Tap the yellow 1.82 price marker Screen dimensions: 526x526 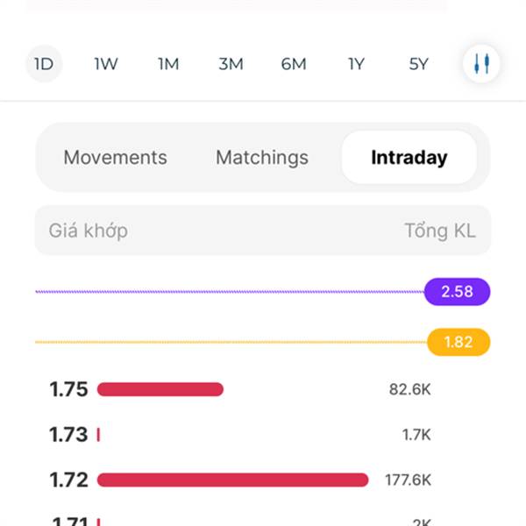(458, 342)
